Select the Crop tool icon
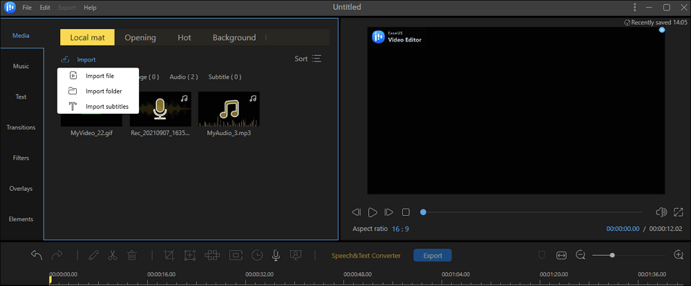 tap(169, 255)
